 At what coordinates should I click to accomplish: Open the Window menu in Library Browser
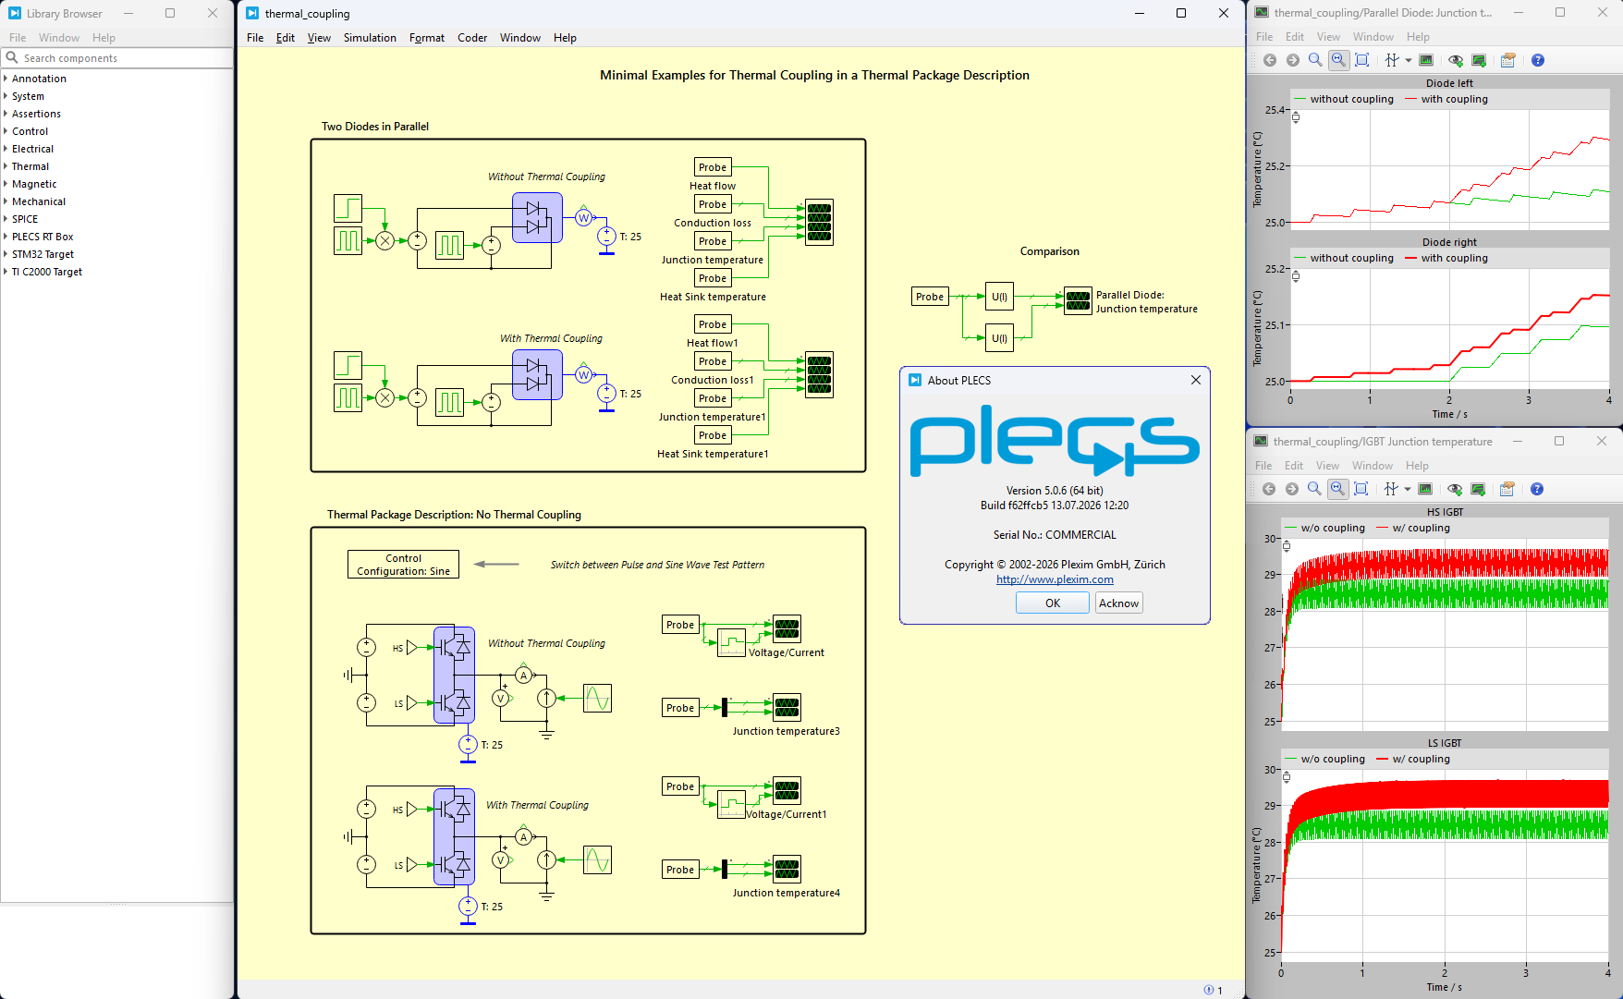point(59,38)
